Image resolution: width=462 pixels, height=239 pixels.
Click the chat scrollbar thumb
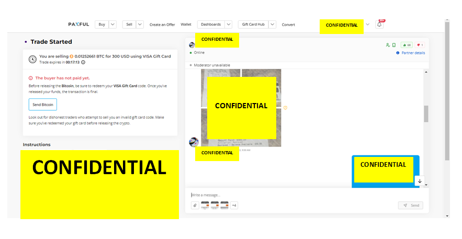[426, 113]
